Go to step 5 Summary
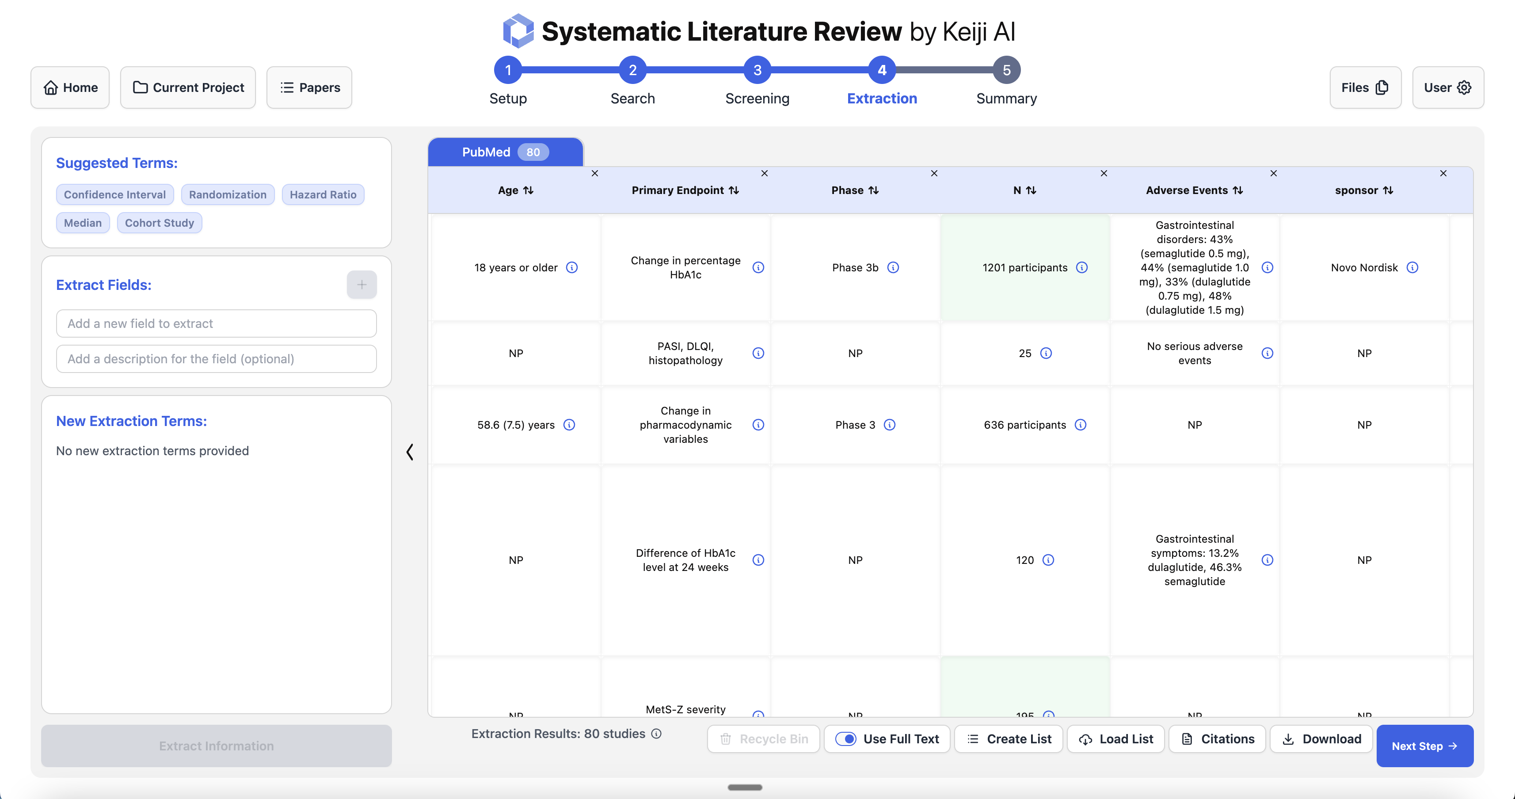This screenshot has height=799, width=1515. pyautogui.click(x=1006, y=71)
